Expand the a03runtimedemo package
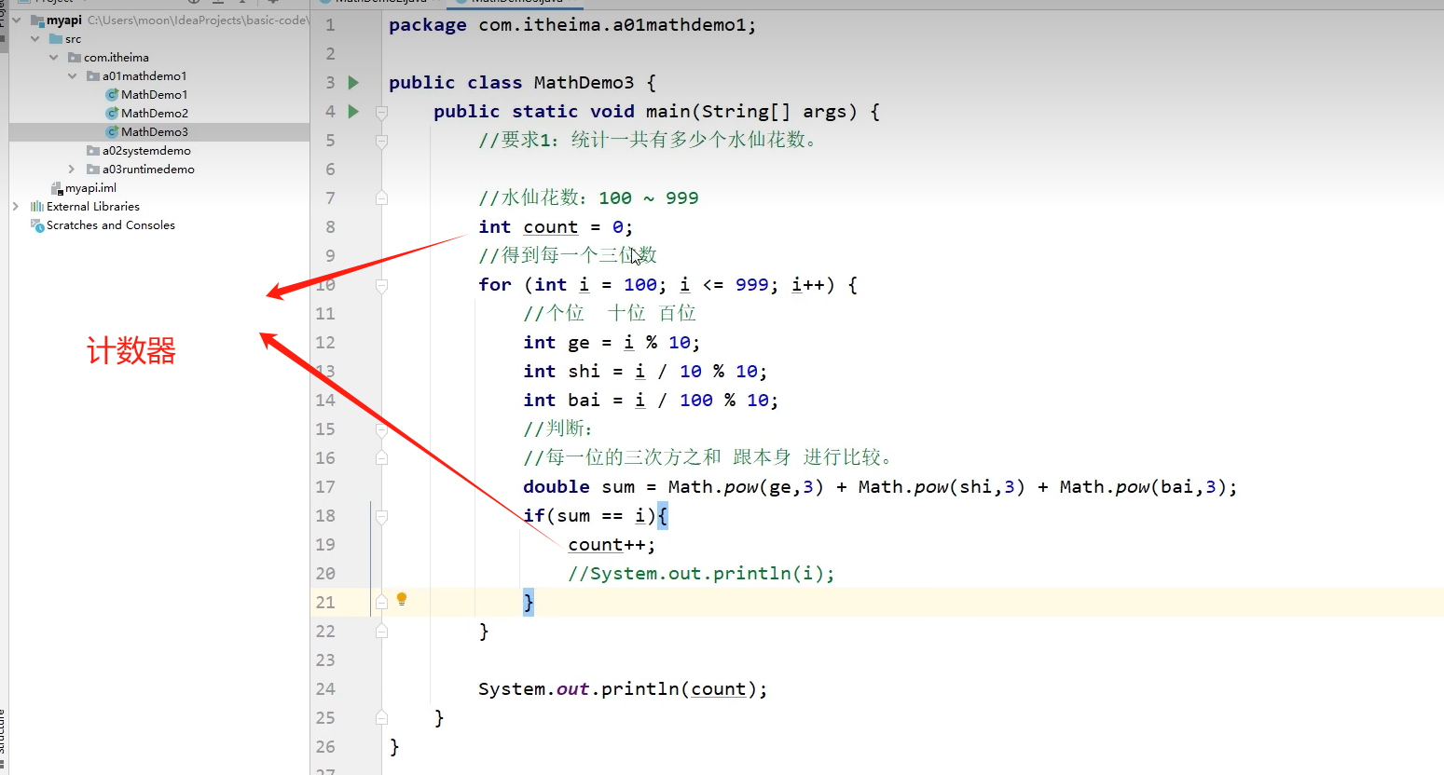Image resolution: width=1444 pixels, height=775 pixels. pyautogui.click(x=71, y=169)
